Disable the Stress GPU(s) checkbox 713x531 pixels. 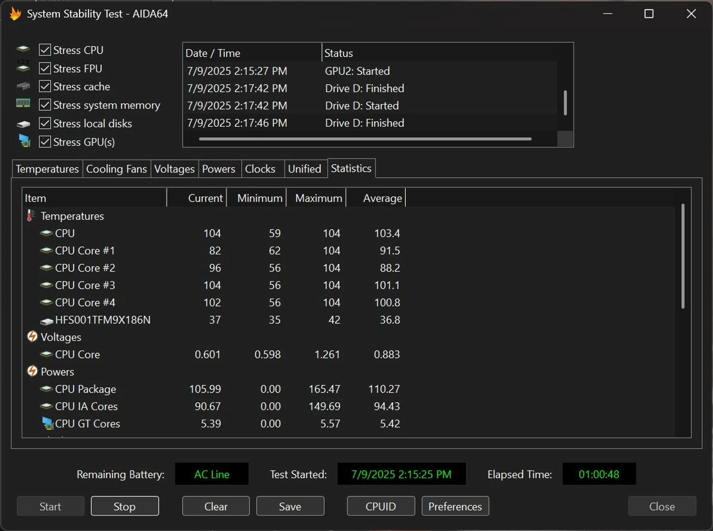[45, 142]
